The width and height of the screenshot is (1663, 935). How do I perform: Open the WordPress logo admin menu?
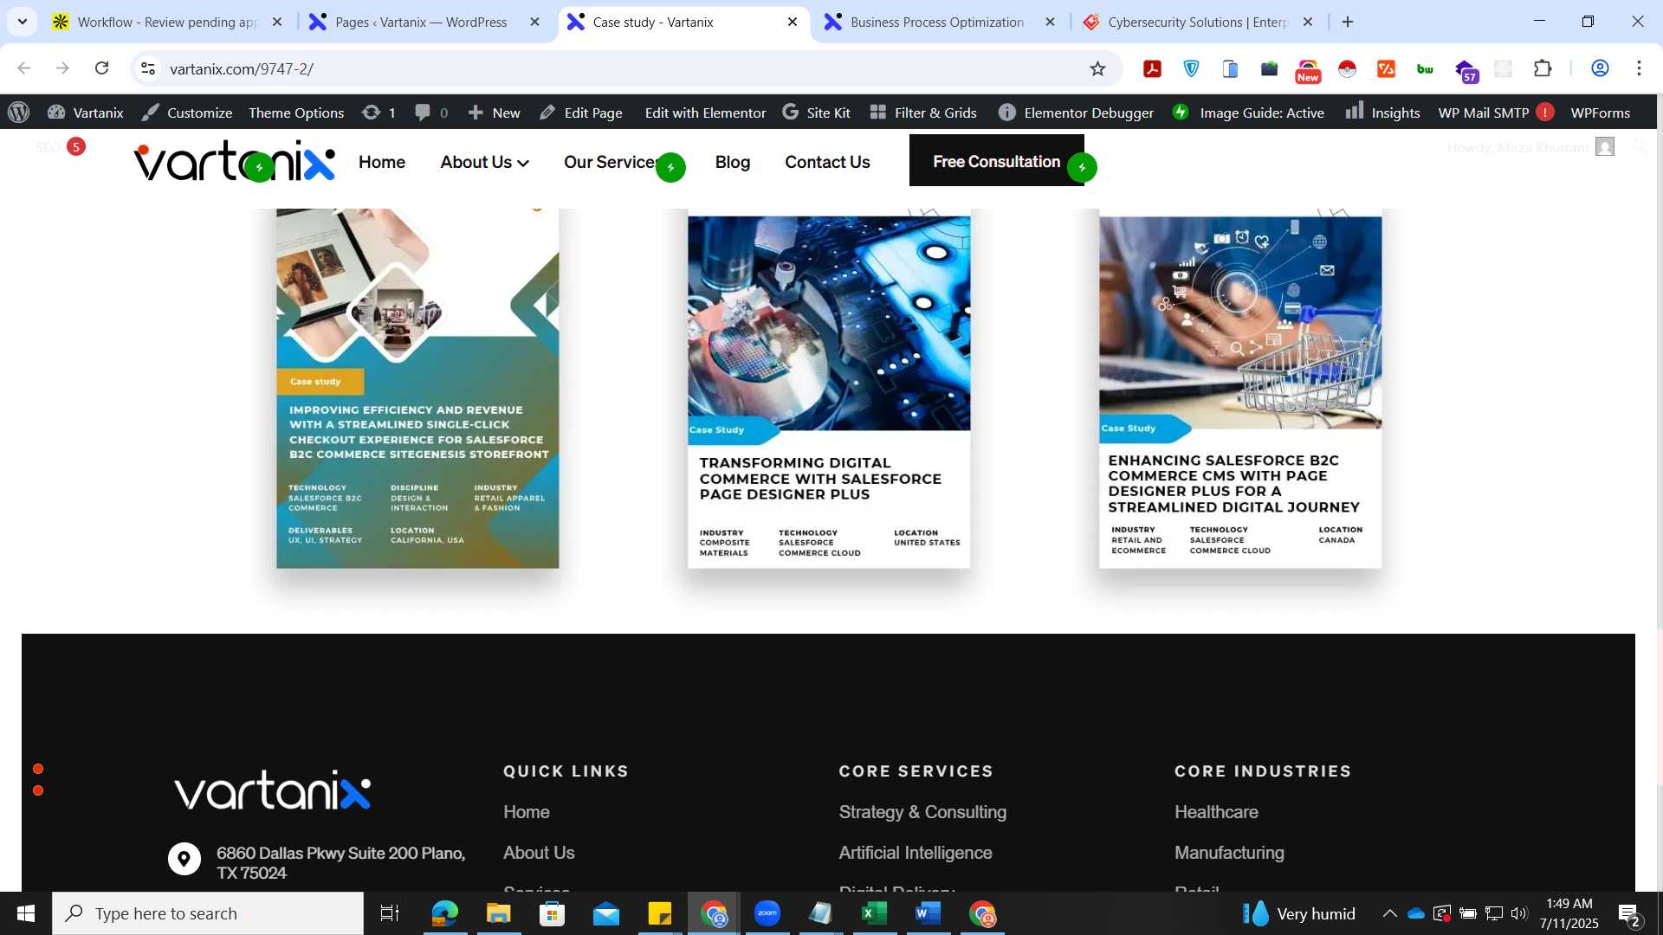pyautogui.click(x=19, y=113)
